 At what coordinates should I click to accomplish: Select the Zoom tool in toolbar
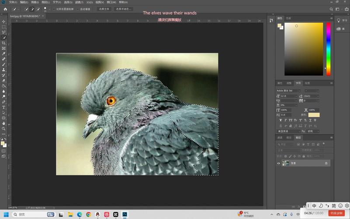pos(3,129)
